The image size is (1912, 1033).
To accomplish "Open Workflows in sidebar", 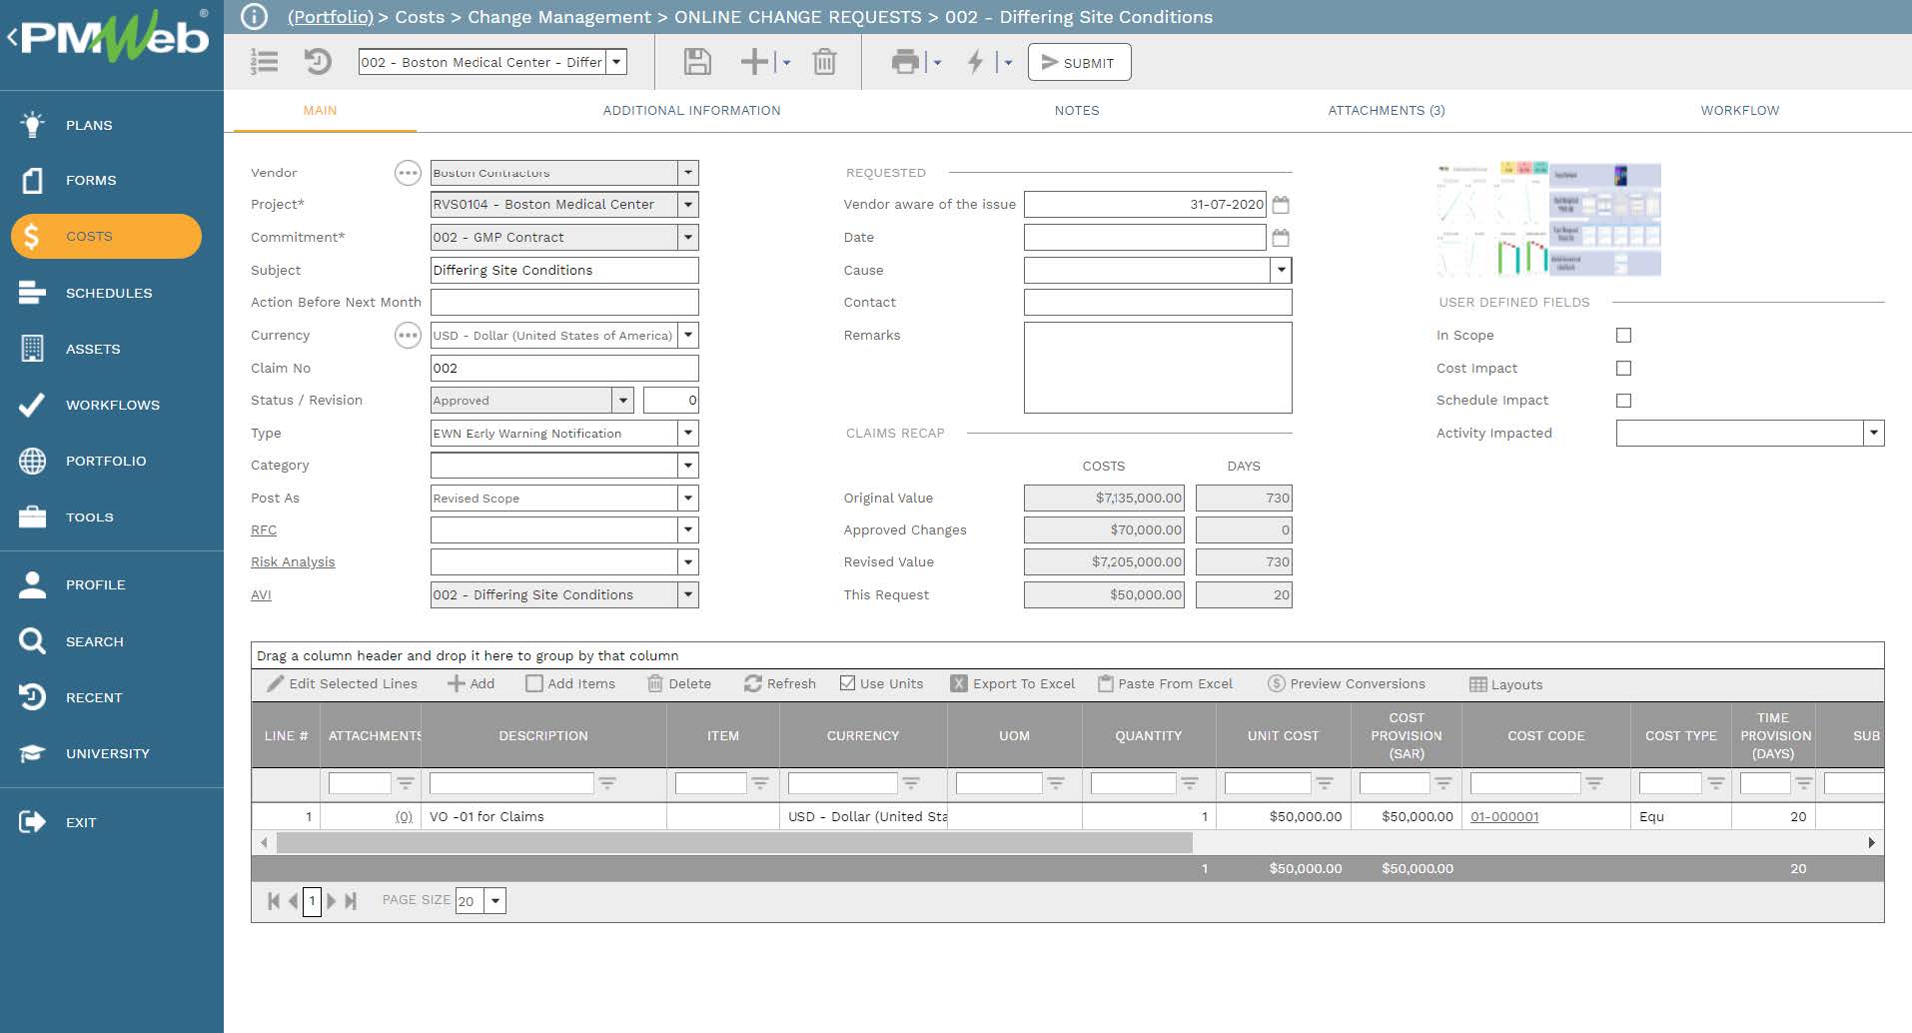I will point(112,405).
